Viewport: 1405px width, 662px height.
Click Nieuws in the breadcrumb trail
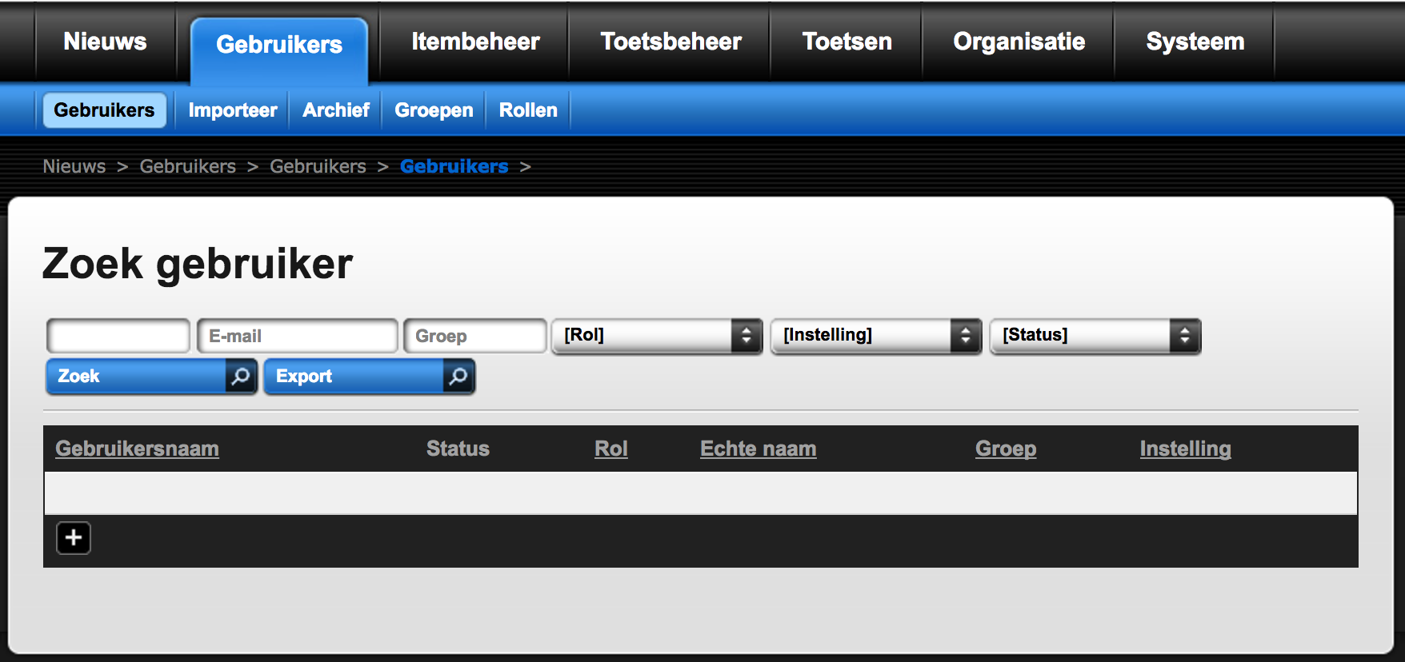pyautogui.click(x=74, y=166)
